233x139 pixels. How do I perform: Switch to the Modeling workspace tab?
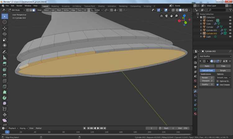tap(55, 6)
